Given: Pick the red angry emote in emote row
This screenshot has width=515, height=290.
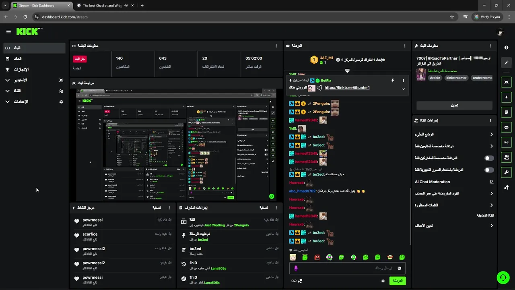Looking at the screenshot, I should [317, 257].
